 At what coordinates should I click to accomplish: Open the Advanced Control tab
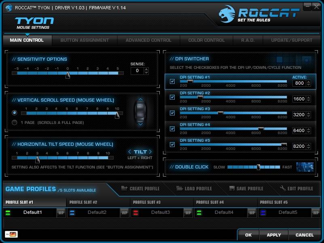pyautogui.click(x=148, y=40)
